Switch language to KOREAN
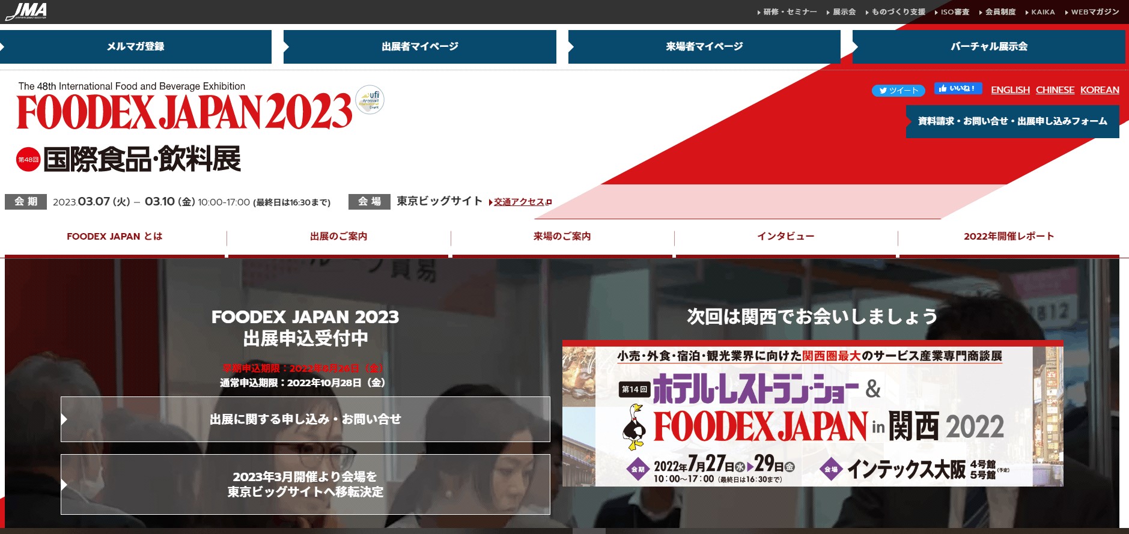 click(1100, 90)
